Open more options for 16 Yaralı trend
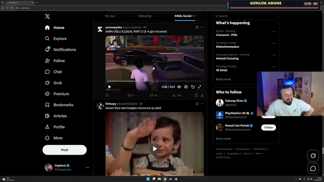The width and height of the screenshot is (324, 182). click(274, 67)
